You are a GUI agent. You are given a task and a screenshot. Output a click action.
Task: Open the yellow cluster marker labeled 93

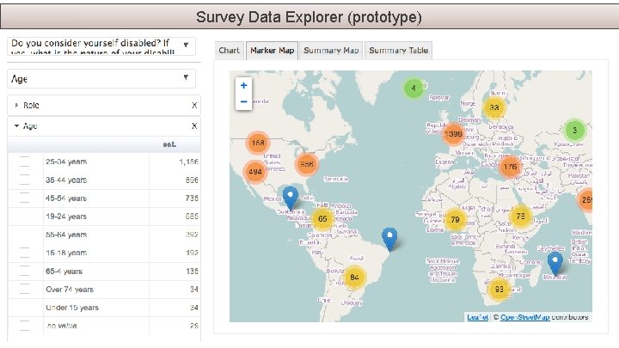499,290
